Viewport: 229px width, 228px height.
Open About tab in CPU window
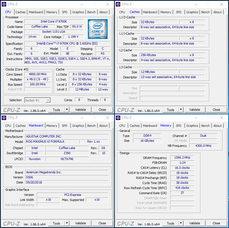tap(103, 12)
